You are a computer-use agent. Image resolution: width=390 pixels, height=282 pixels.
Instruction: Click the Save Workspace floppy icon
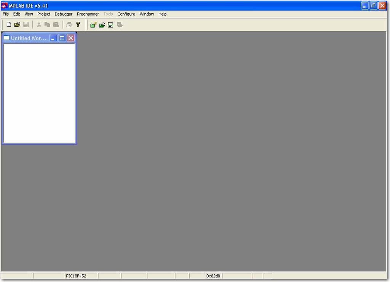pos(111,25)
